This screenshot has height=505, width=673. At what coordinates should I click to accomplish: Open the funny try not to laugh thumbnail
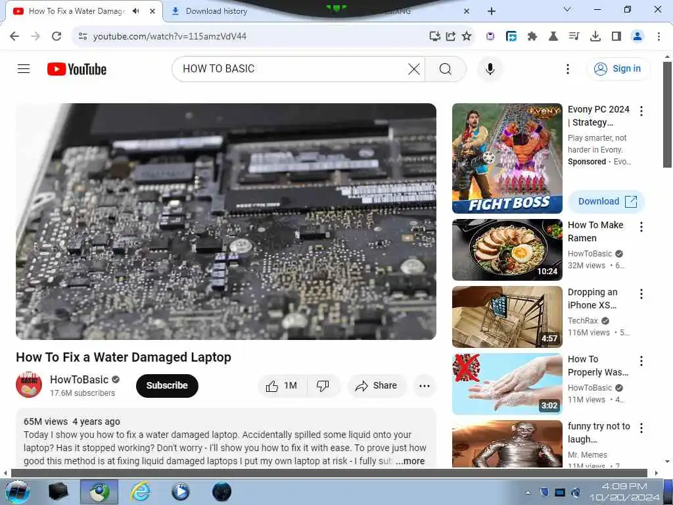tap(507, 444)
